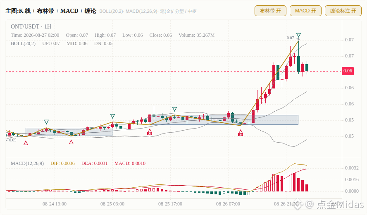This screenshot has height=215, width=367.
Task: Click the UP: 0.07 Bollinger value
Action: (x=51, y=43)
